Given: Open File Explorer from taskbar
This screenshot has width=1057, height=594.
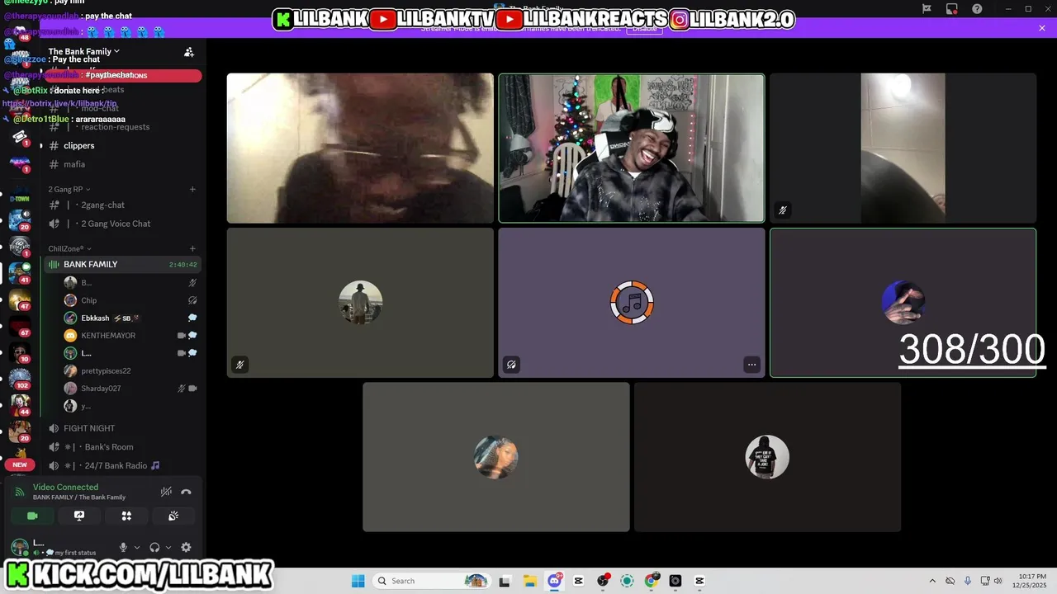Looking at the screenshot, I should pos(529,581).
